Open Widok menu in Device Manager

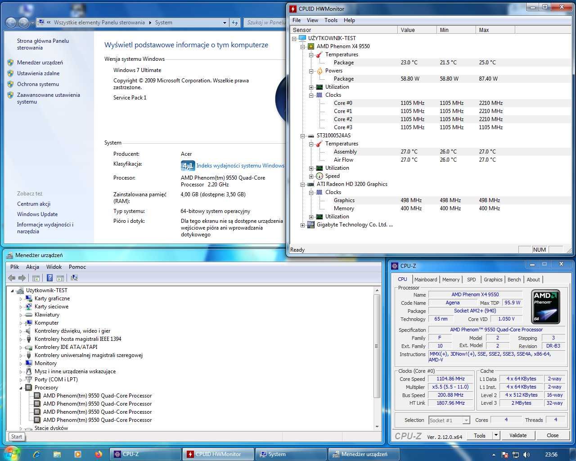(54, 267)
